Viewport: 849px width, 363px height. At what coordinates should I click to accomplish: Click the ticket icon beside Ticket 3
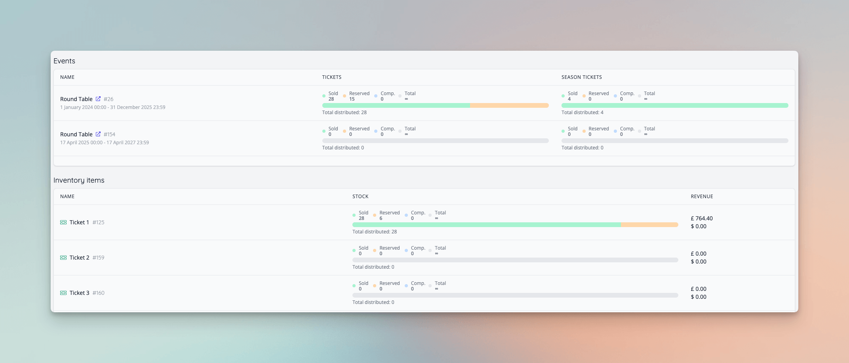(63, 293)
